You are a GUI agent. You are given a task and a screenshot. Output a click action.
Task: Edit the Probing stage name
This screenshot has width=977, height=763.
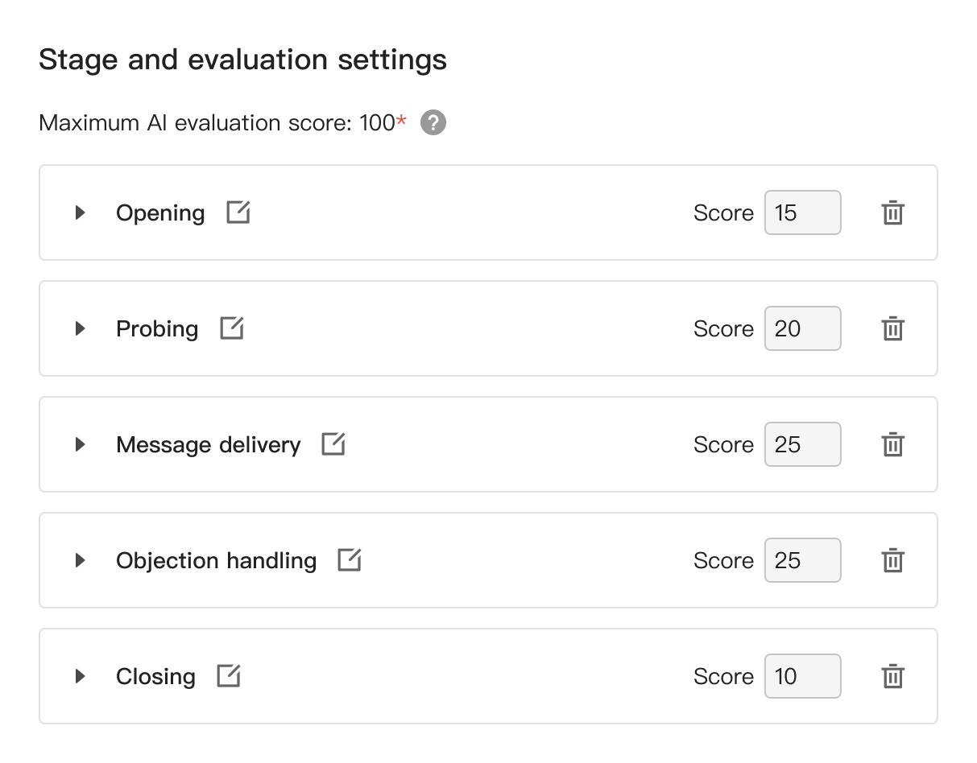[232, 328]
